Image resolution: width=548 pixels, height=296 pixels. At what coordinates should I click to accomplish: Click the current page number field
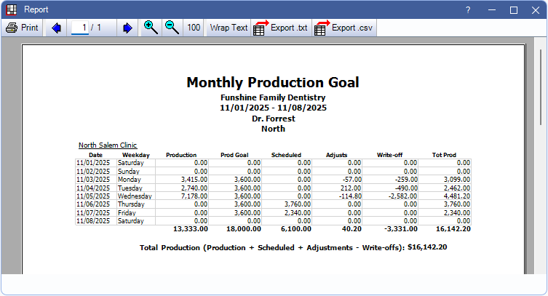pos(82,28)
